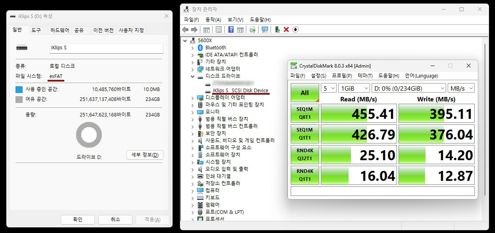The height and width of the screenshot is (233, 495).
Task: Open the drive dropdown D: 0% (0/234GiB)
Action: (x=409, y=88)
